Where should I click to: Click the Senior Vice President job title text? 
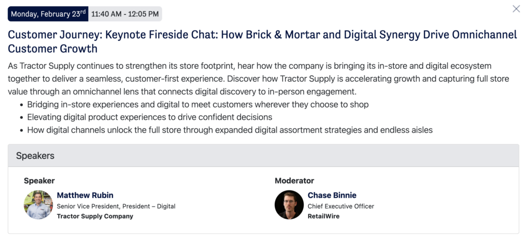click(x=116, y=206)
